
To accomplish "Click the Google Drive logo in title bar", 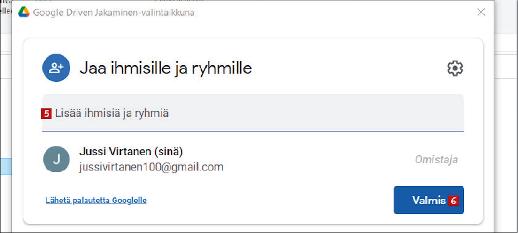I will [24, 12].
